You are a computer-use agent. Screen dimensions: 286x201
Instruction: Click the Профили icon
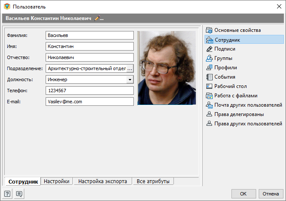coord(209,68)
